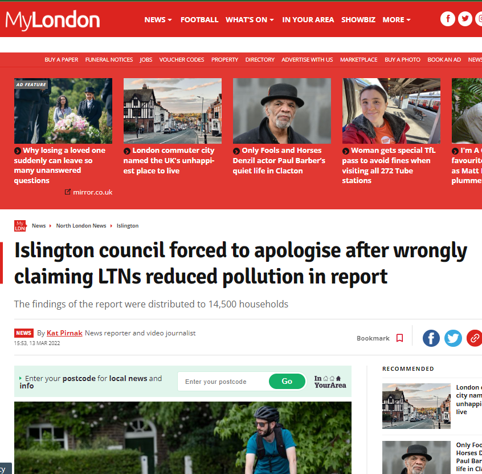
Task: Share article on Facebook via blue icon
Action: (x=431, y=338)
